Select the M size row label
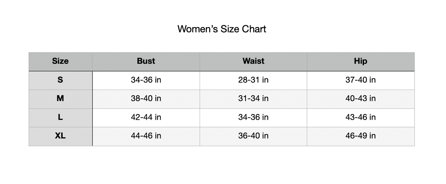446x184 pixels. (60, 99)
